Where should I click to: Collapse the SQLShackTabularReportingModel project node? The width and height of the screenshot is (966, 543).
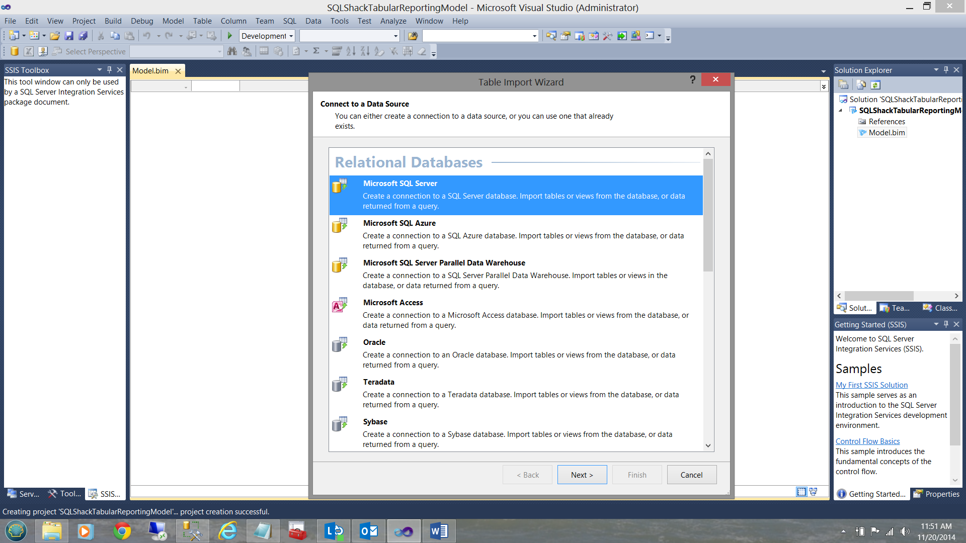tap(840, 111)
